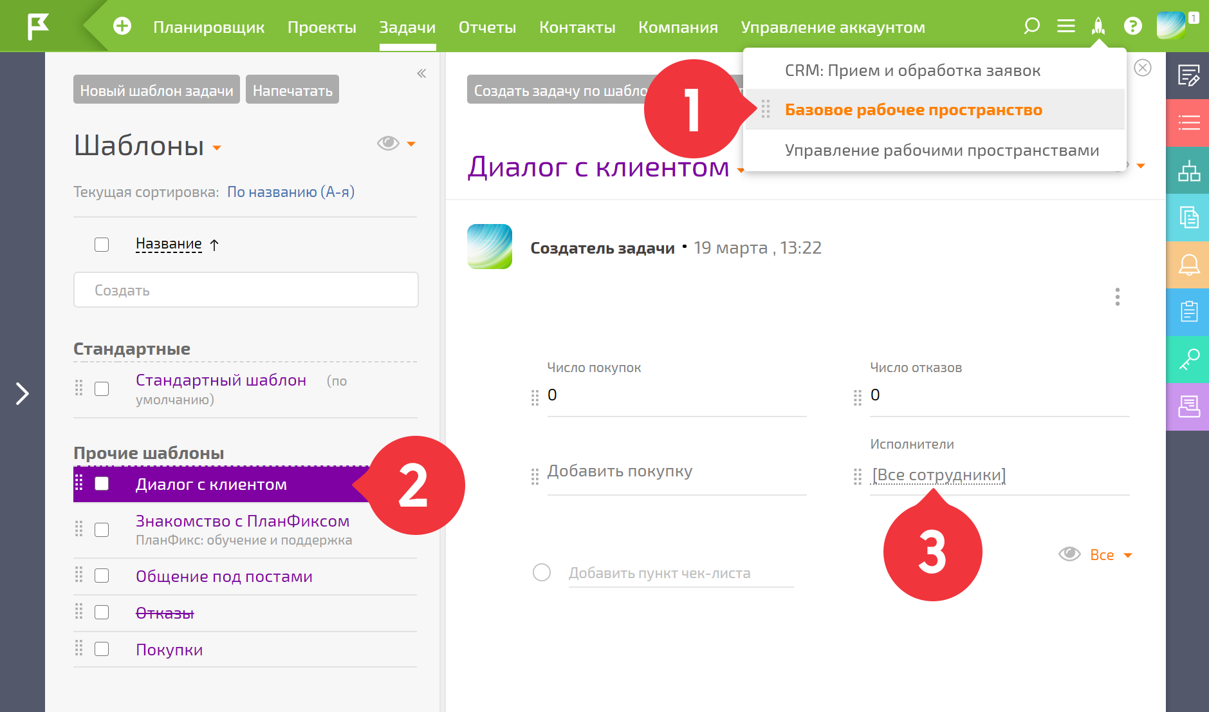Image resolution: width=1209 pixels, height=712 pixels.
Task: Click the rocket workspace icon
Action: (x=1098, y=26)
